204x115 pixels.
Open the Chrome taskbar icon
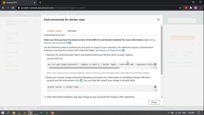tap(30, 113)
